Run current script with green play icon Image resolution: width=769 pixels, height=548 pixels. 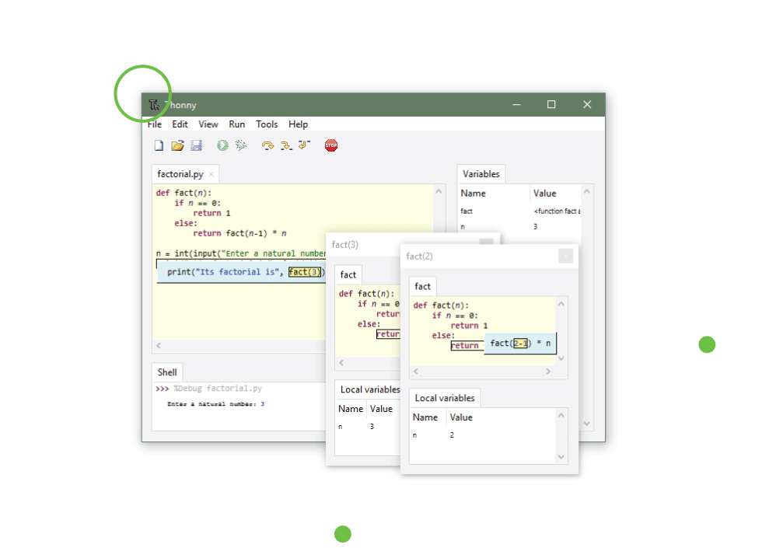coord(222,145)
